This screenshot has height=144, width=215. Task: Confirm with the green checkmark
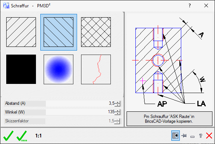click(8, 136)
